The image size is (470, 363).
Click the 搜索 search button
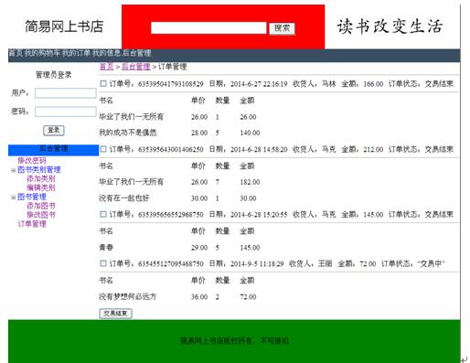(x=282, y=28)
